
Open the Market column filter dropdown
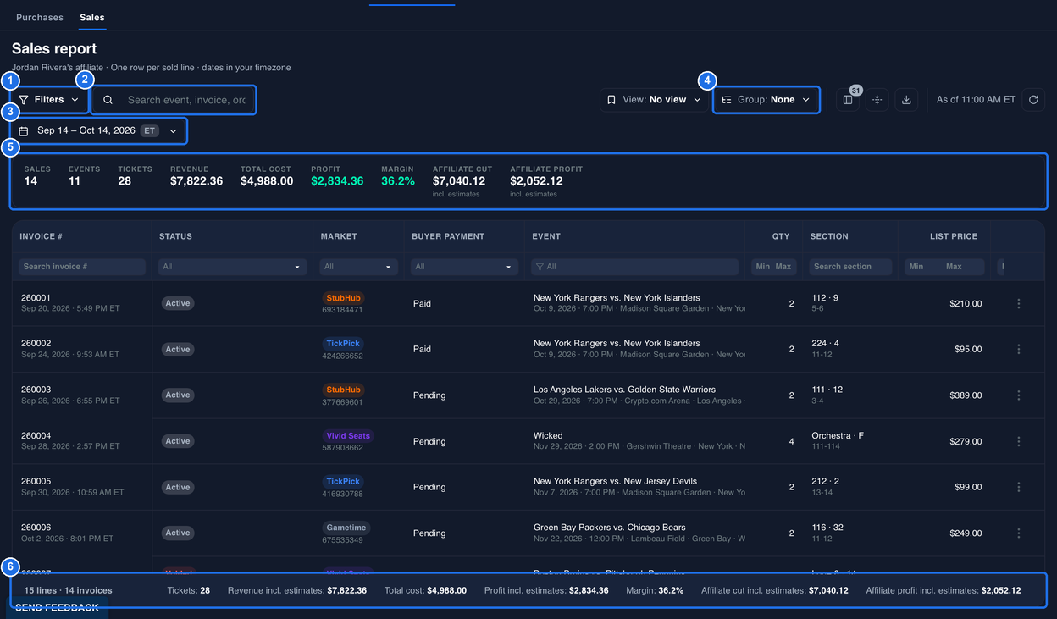pos(359,267)
